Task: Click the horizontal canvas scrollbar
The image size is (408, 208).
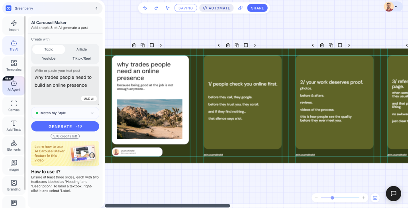Action: [x=167, y=206]
